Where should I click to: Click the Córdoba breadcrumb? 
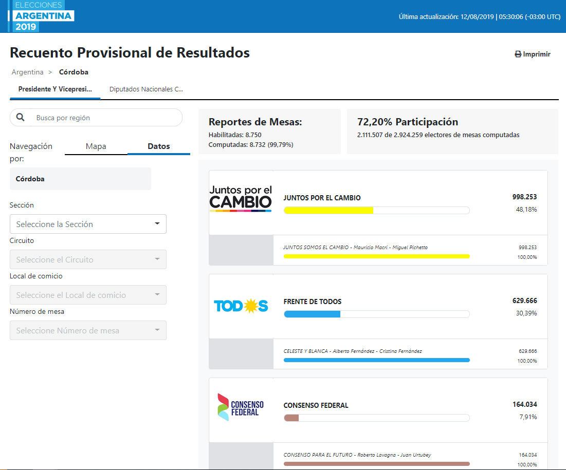pyautogui.click(x=74, y=72)
